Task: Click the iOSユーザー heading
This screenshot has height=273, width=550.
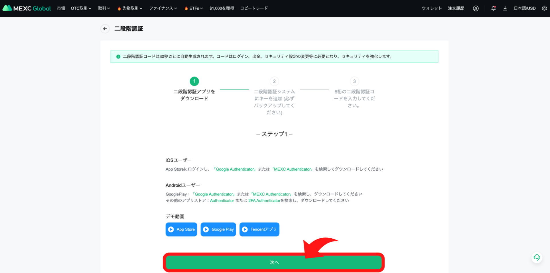Action: coord(178,160)
